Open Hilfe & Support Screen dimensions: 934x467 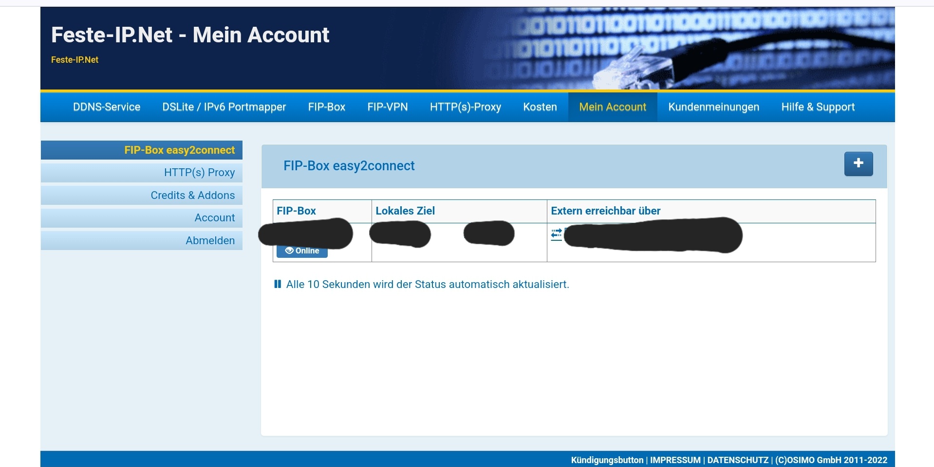818,107
